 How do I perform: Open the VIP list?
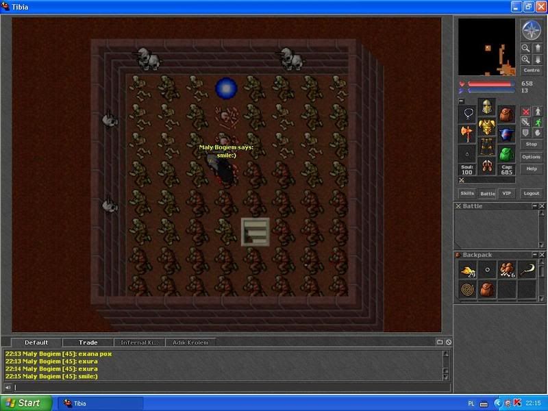[506, 193]
